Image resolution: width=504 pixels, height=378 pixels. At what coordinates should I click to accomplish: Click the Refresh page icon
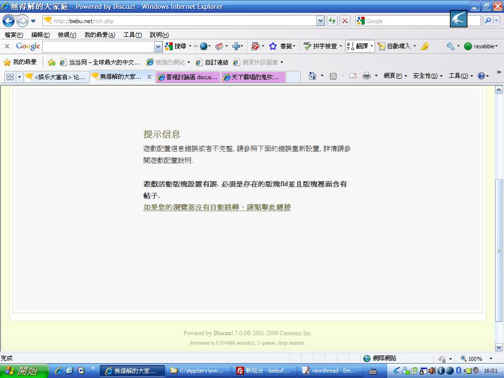(x=332, y=21)
